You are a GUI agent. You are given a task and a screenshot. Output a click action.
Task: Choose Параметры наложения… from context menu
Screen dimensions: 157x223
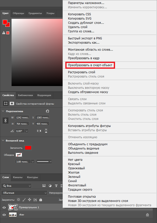[x=86, y=3]
